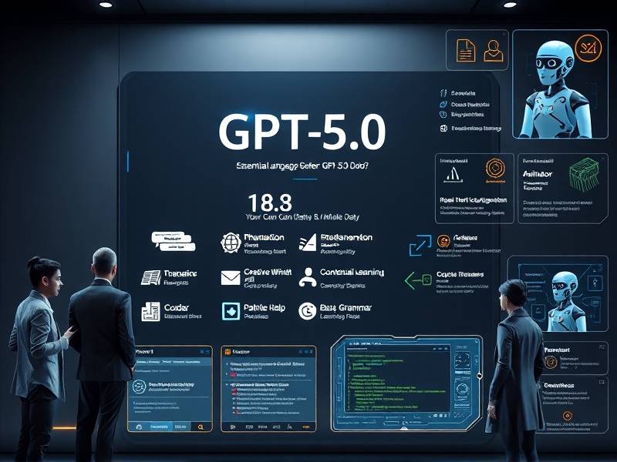Click the Contenual Learning label

coord(352,273)
